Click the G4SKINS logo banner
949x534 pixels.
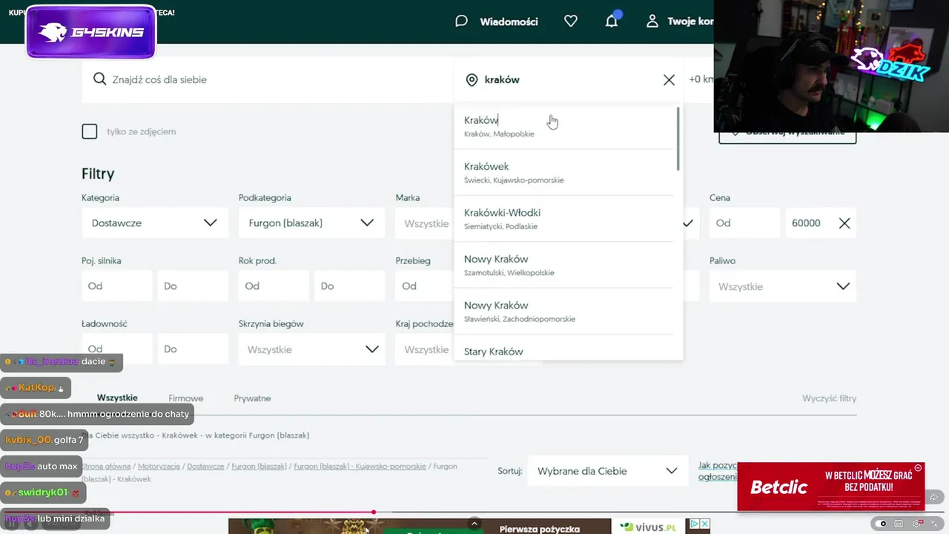click(91, 32)
